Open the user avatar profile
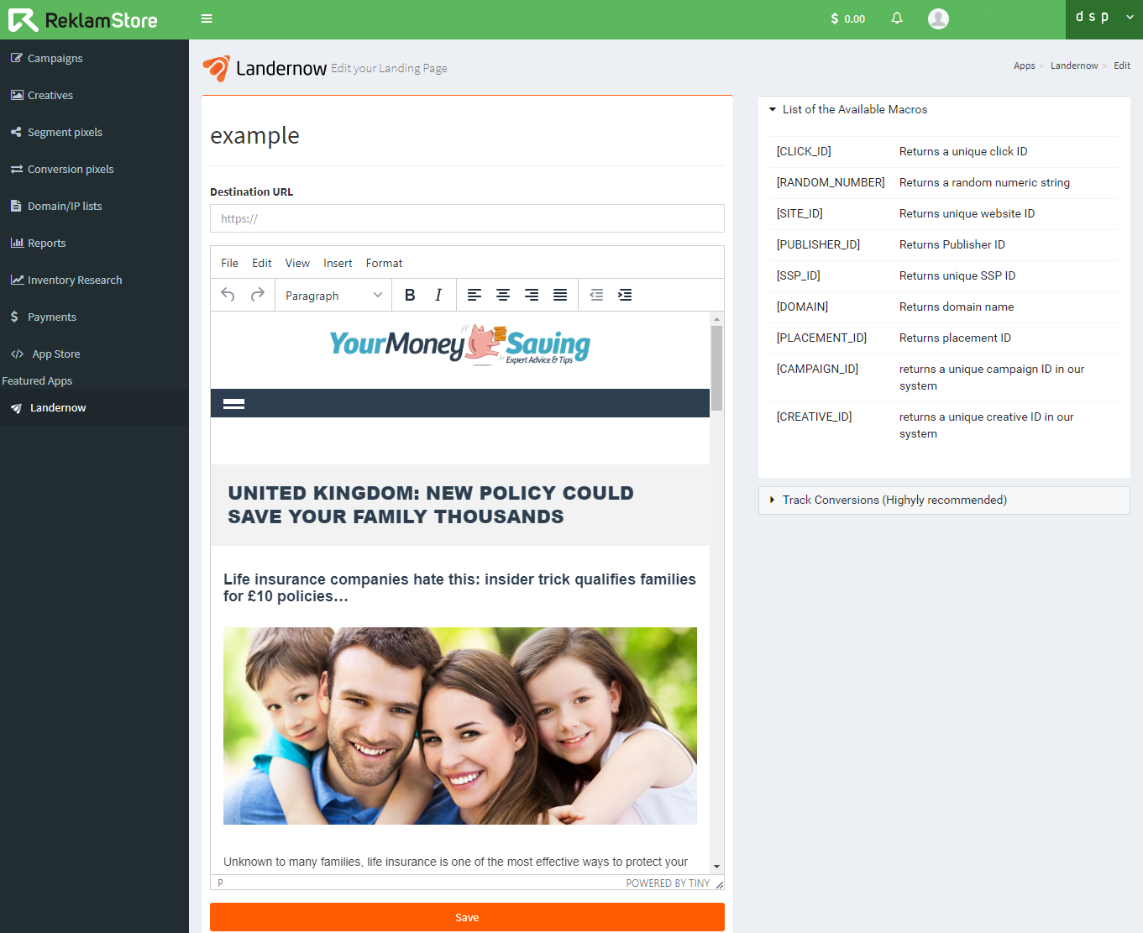 [938, 18]
